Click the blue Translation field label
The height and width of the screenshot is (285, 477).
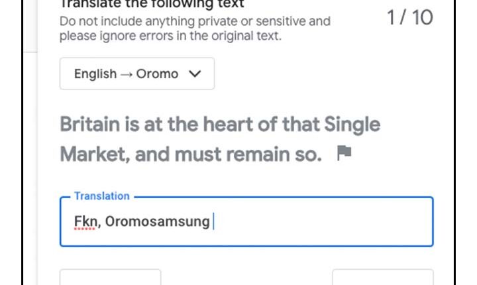coord(102,196)
